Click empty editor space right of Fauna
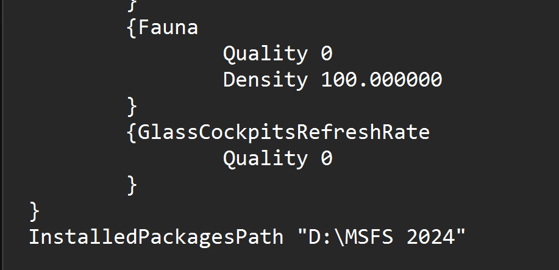559x270 pixels. pos(378,27)
